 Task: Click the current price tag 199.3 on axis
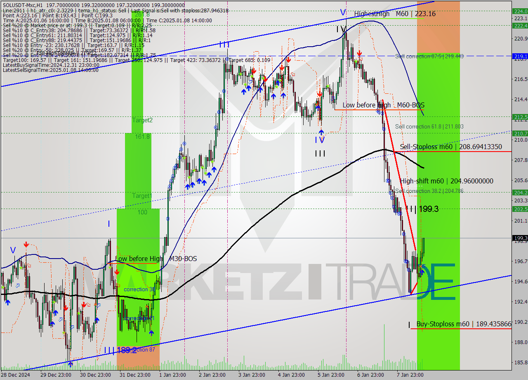(x=520, y=238)
